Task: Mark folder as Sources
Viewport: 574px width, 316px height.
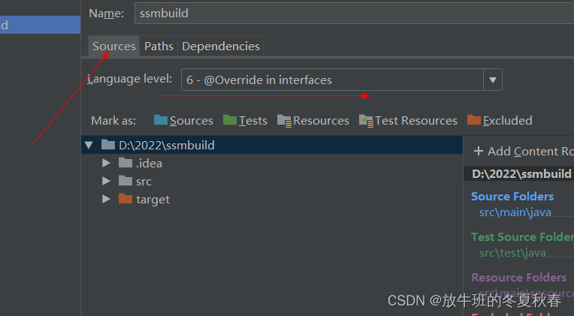Action: pyautogui.click(x=183, y=120)
